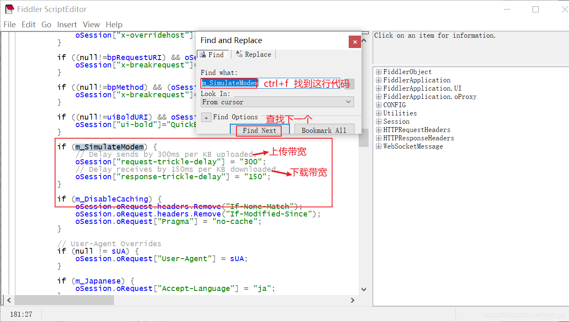Expand the Utilities tree node
Image resolution: width=569 pixels, height=322 pixels.
[379, 113]
